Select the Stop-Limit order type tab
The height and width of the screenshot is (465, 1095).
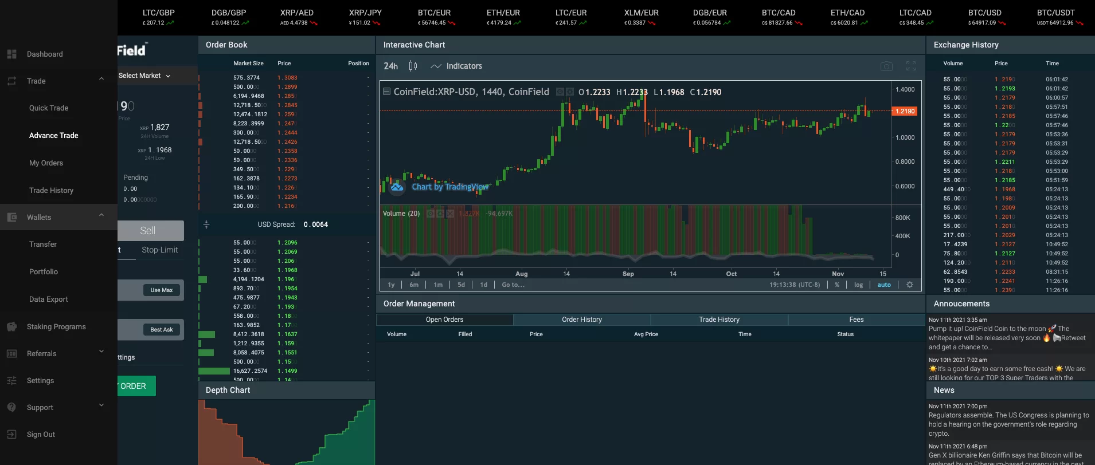coord(159,250)
